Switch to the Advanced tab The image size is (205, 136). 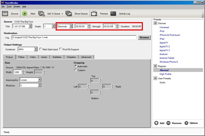[86, 57]
